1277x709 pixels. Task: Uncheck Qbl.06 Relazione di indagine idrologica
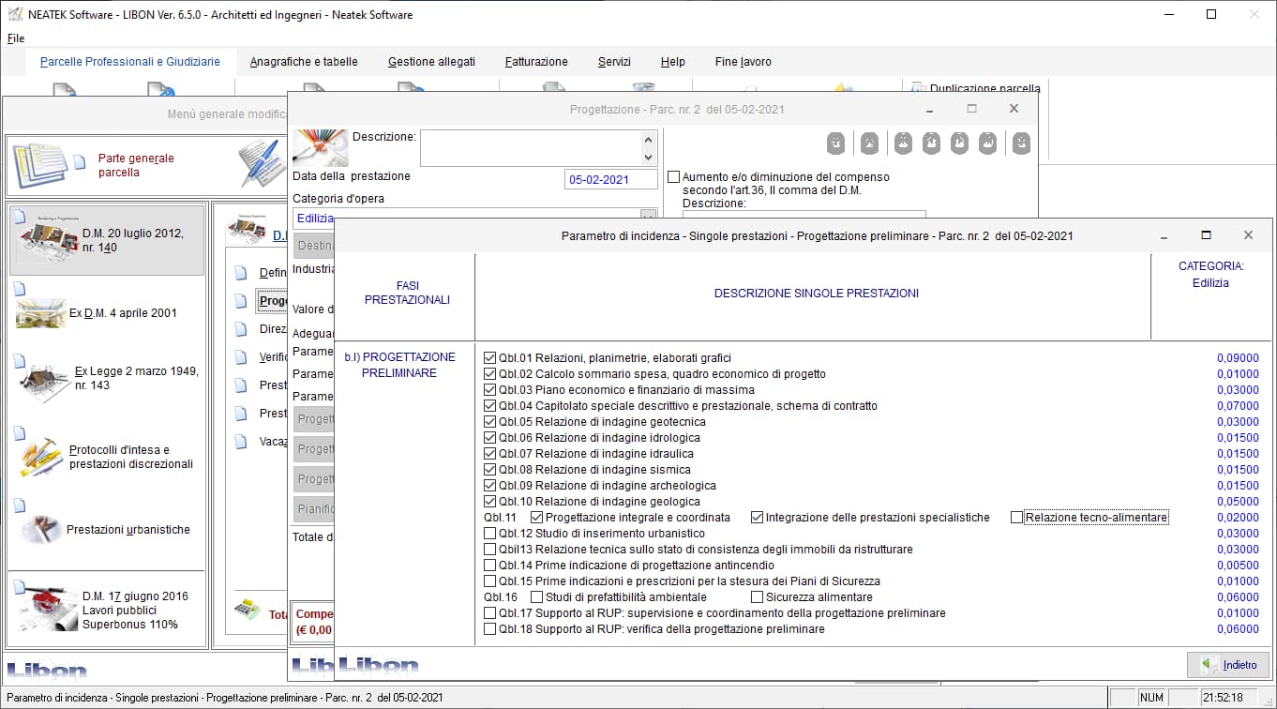click(490, 438)
